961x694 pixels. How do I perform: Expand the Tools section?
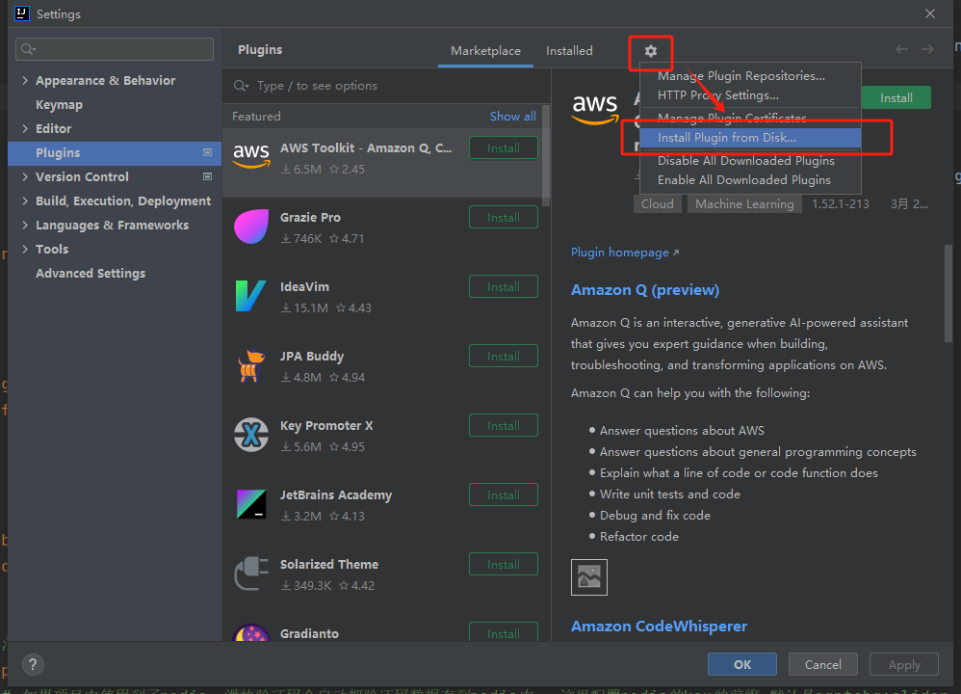coord(25,249)
